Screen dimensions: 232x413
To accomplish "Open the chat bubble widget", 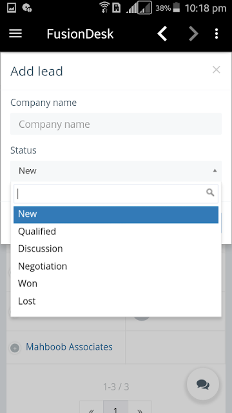I will (203, 384).
